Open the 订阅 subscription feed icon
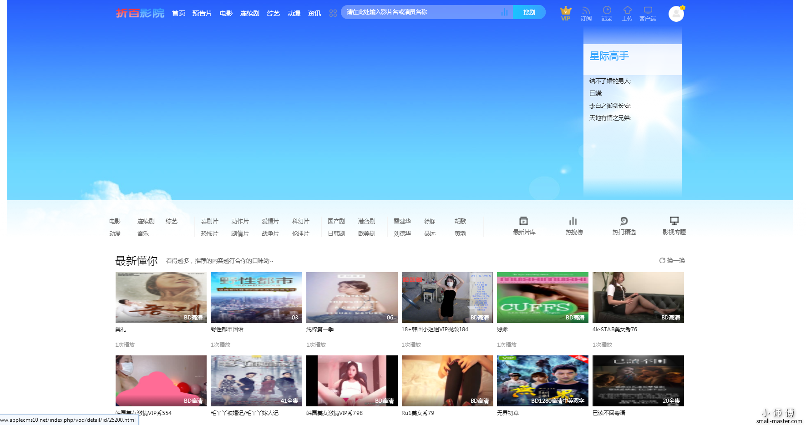The width and height of the screenshot is (806, 425). pos(586,10)
